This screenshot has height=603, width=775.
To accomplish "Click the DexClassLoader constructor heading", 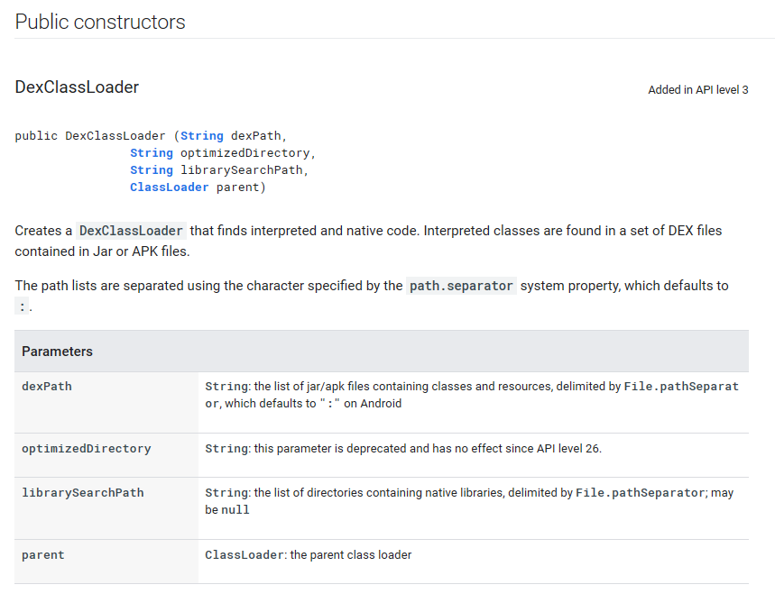I will coord(77,87).
